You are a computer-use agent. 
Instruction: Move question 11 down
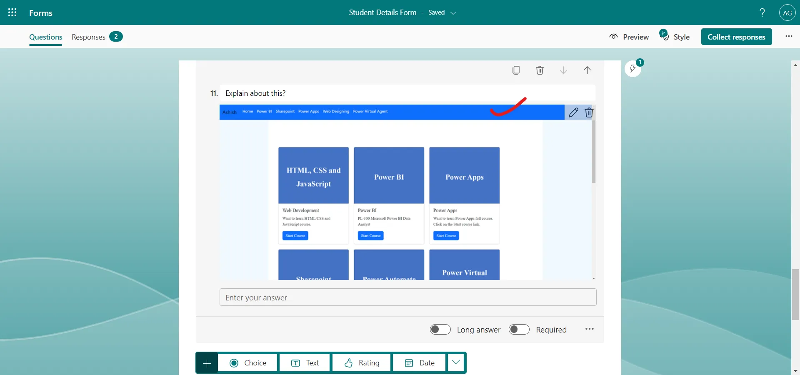click(563, 70)
